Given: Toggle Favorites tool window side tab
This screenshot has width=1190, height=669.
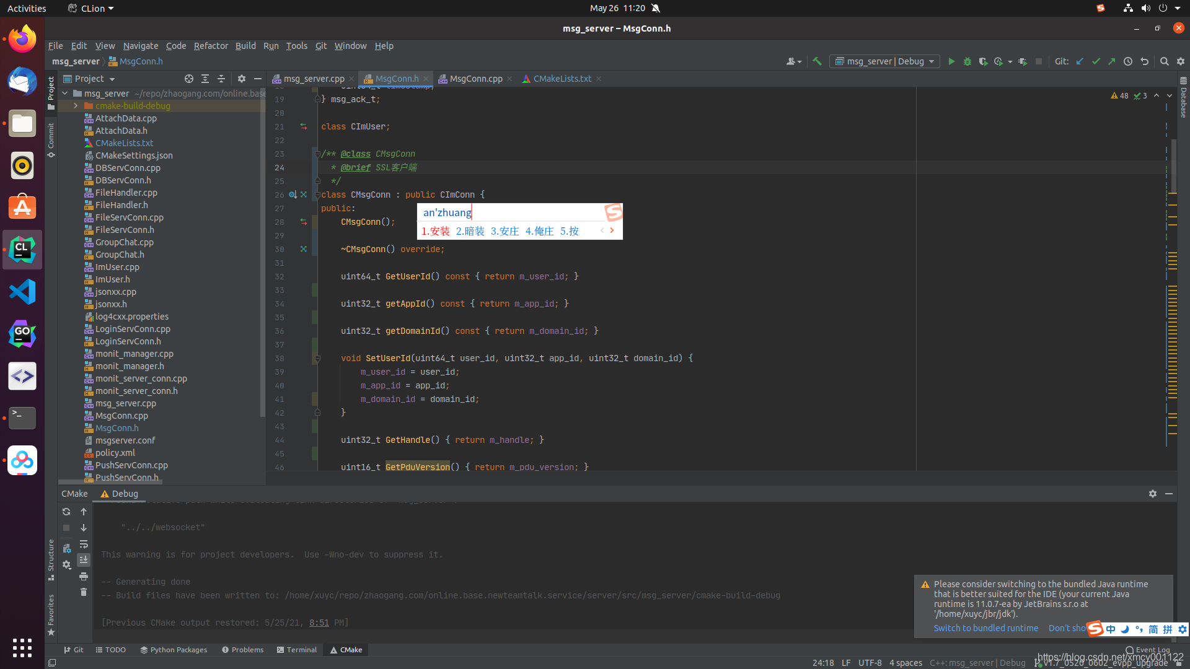Looking at the screenshot, I should pos(51,615).
